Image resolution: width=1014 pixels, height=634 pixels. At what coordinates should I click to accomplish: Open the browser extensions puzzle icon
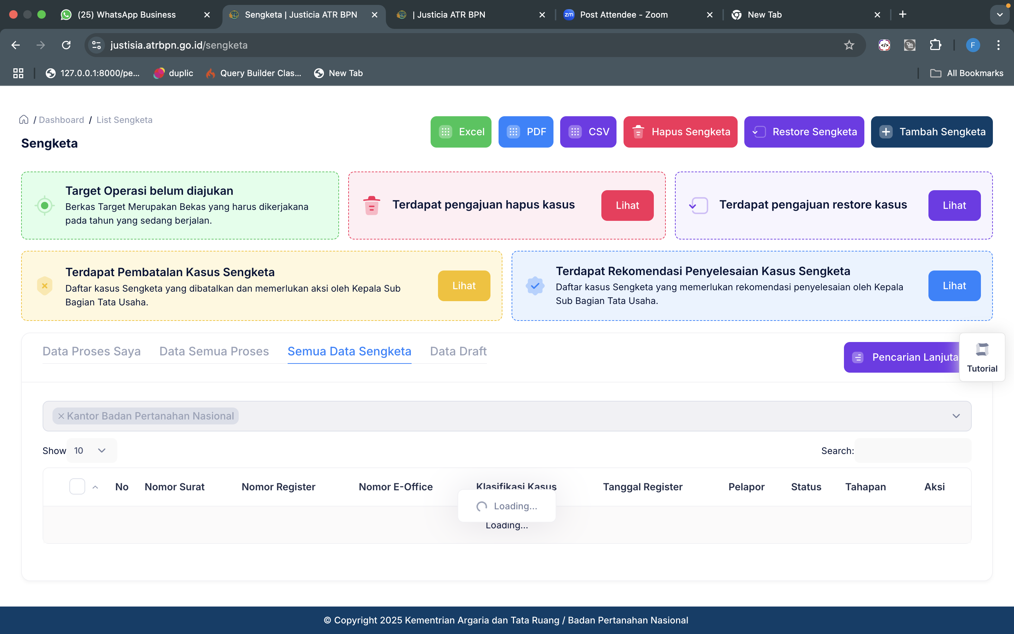[x=935, y=45]
